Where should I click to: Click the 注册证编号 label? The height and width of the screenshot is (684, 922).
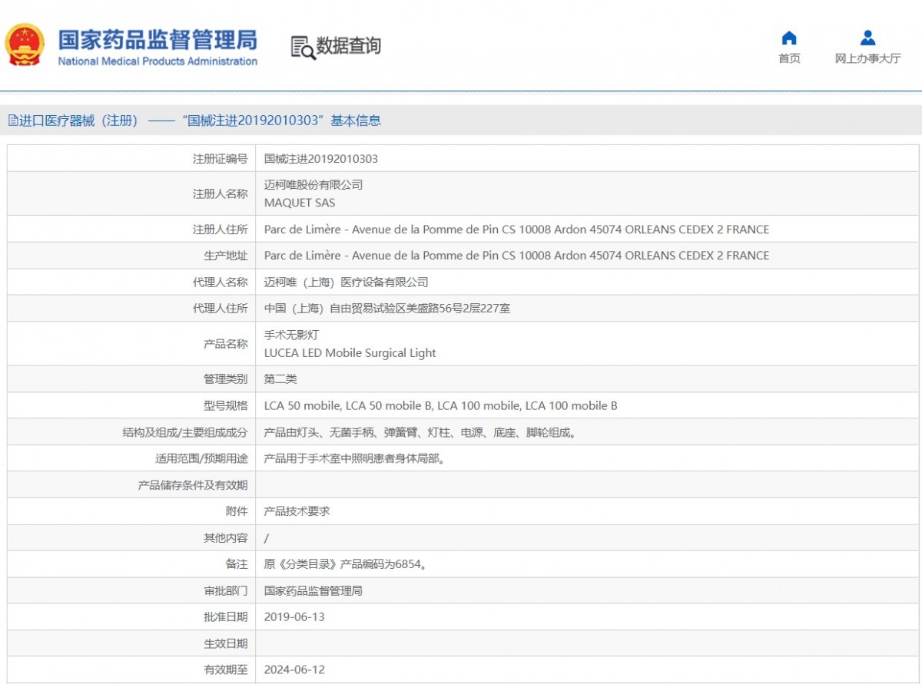point(220,159)
